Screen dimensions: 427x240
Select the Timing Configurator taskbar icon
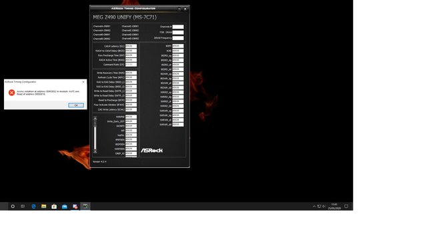coord(85,206)
